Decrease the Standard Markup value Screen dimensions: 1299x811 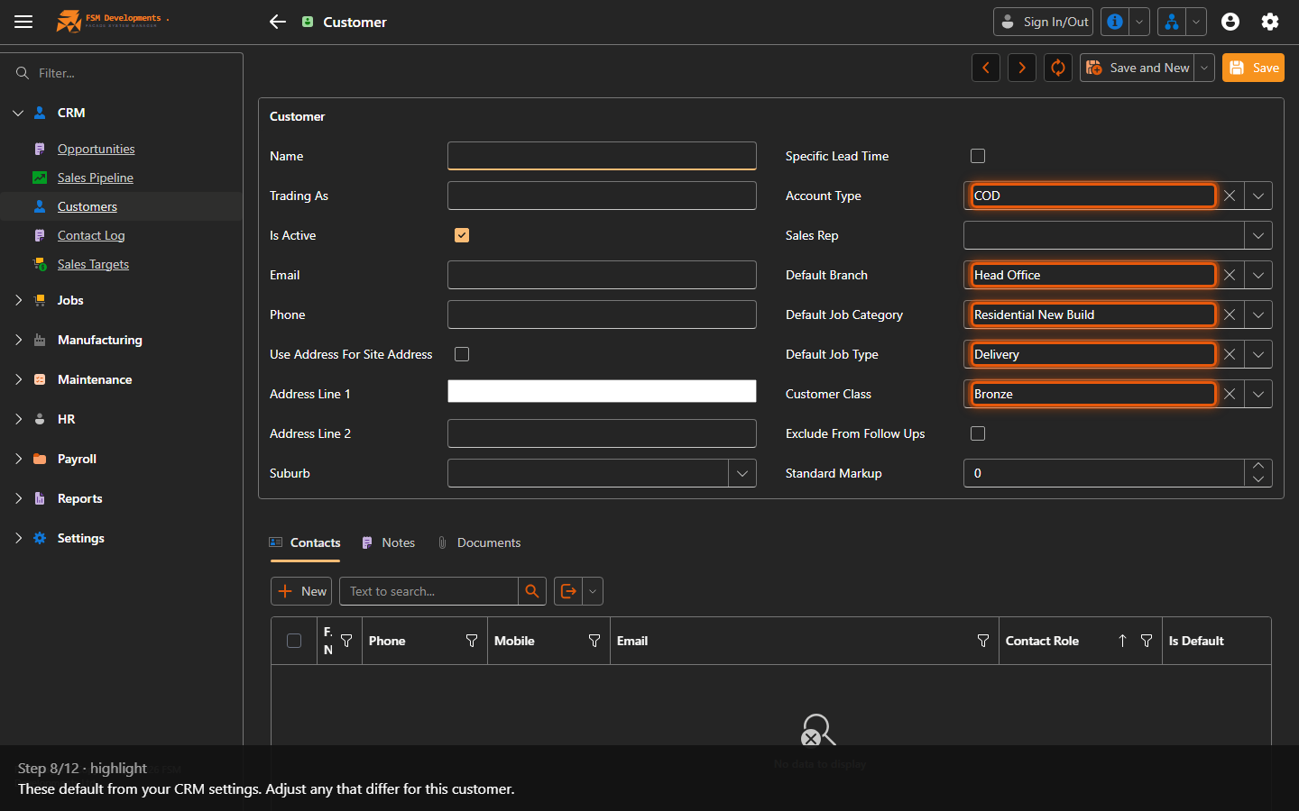pyautogui.click(x=1258, y=480)
